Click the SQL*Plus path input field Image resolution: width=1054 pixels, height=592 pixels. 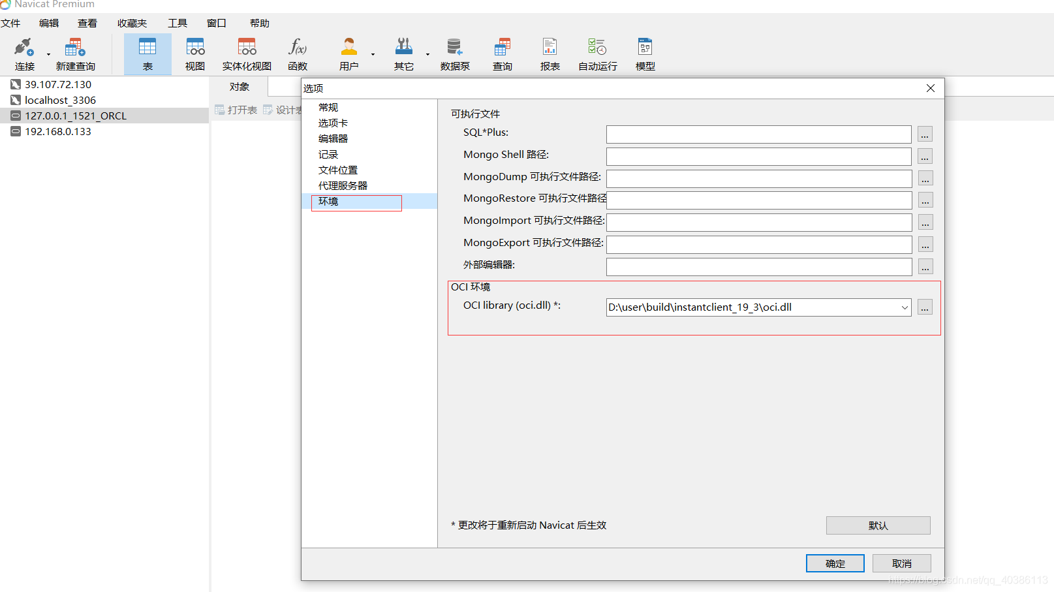click(x=759, y=134)
